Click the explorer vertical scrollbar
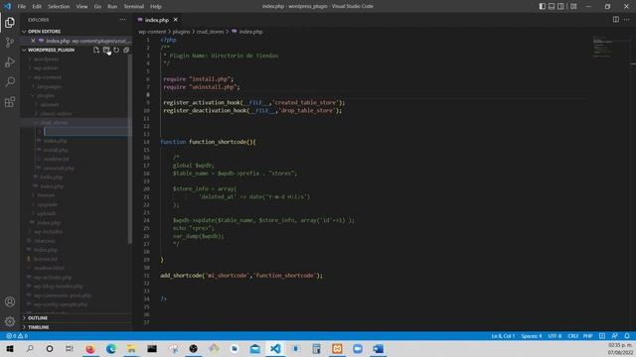 tap(130, 149)
